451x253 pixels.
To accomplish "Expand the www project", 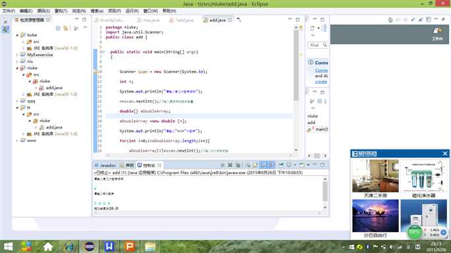I will point(17,140).
